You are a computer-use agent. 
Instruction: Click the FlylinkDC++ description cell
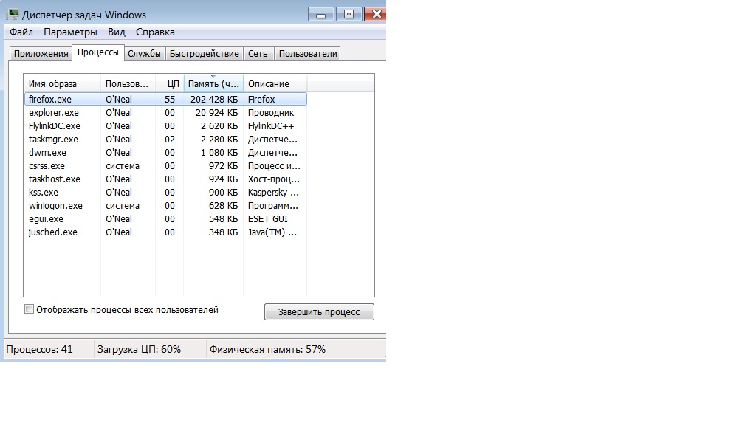click(271, 125)
